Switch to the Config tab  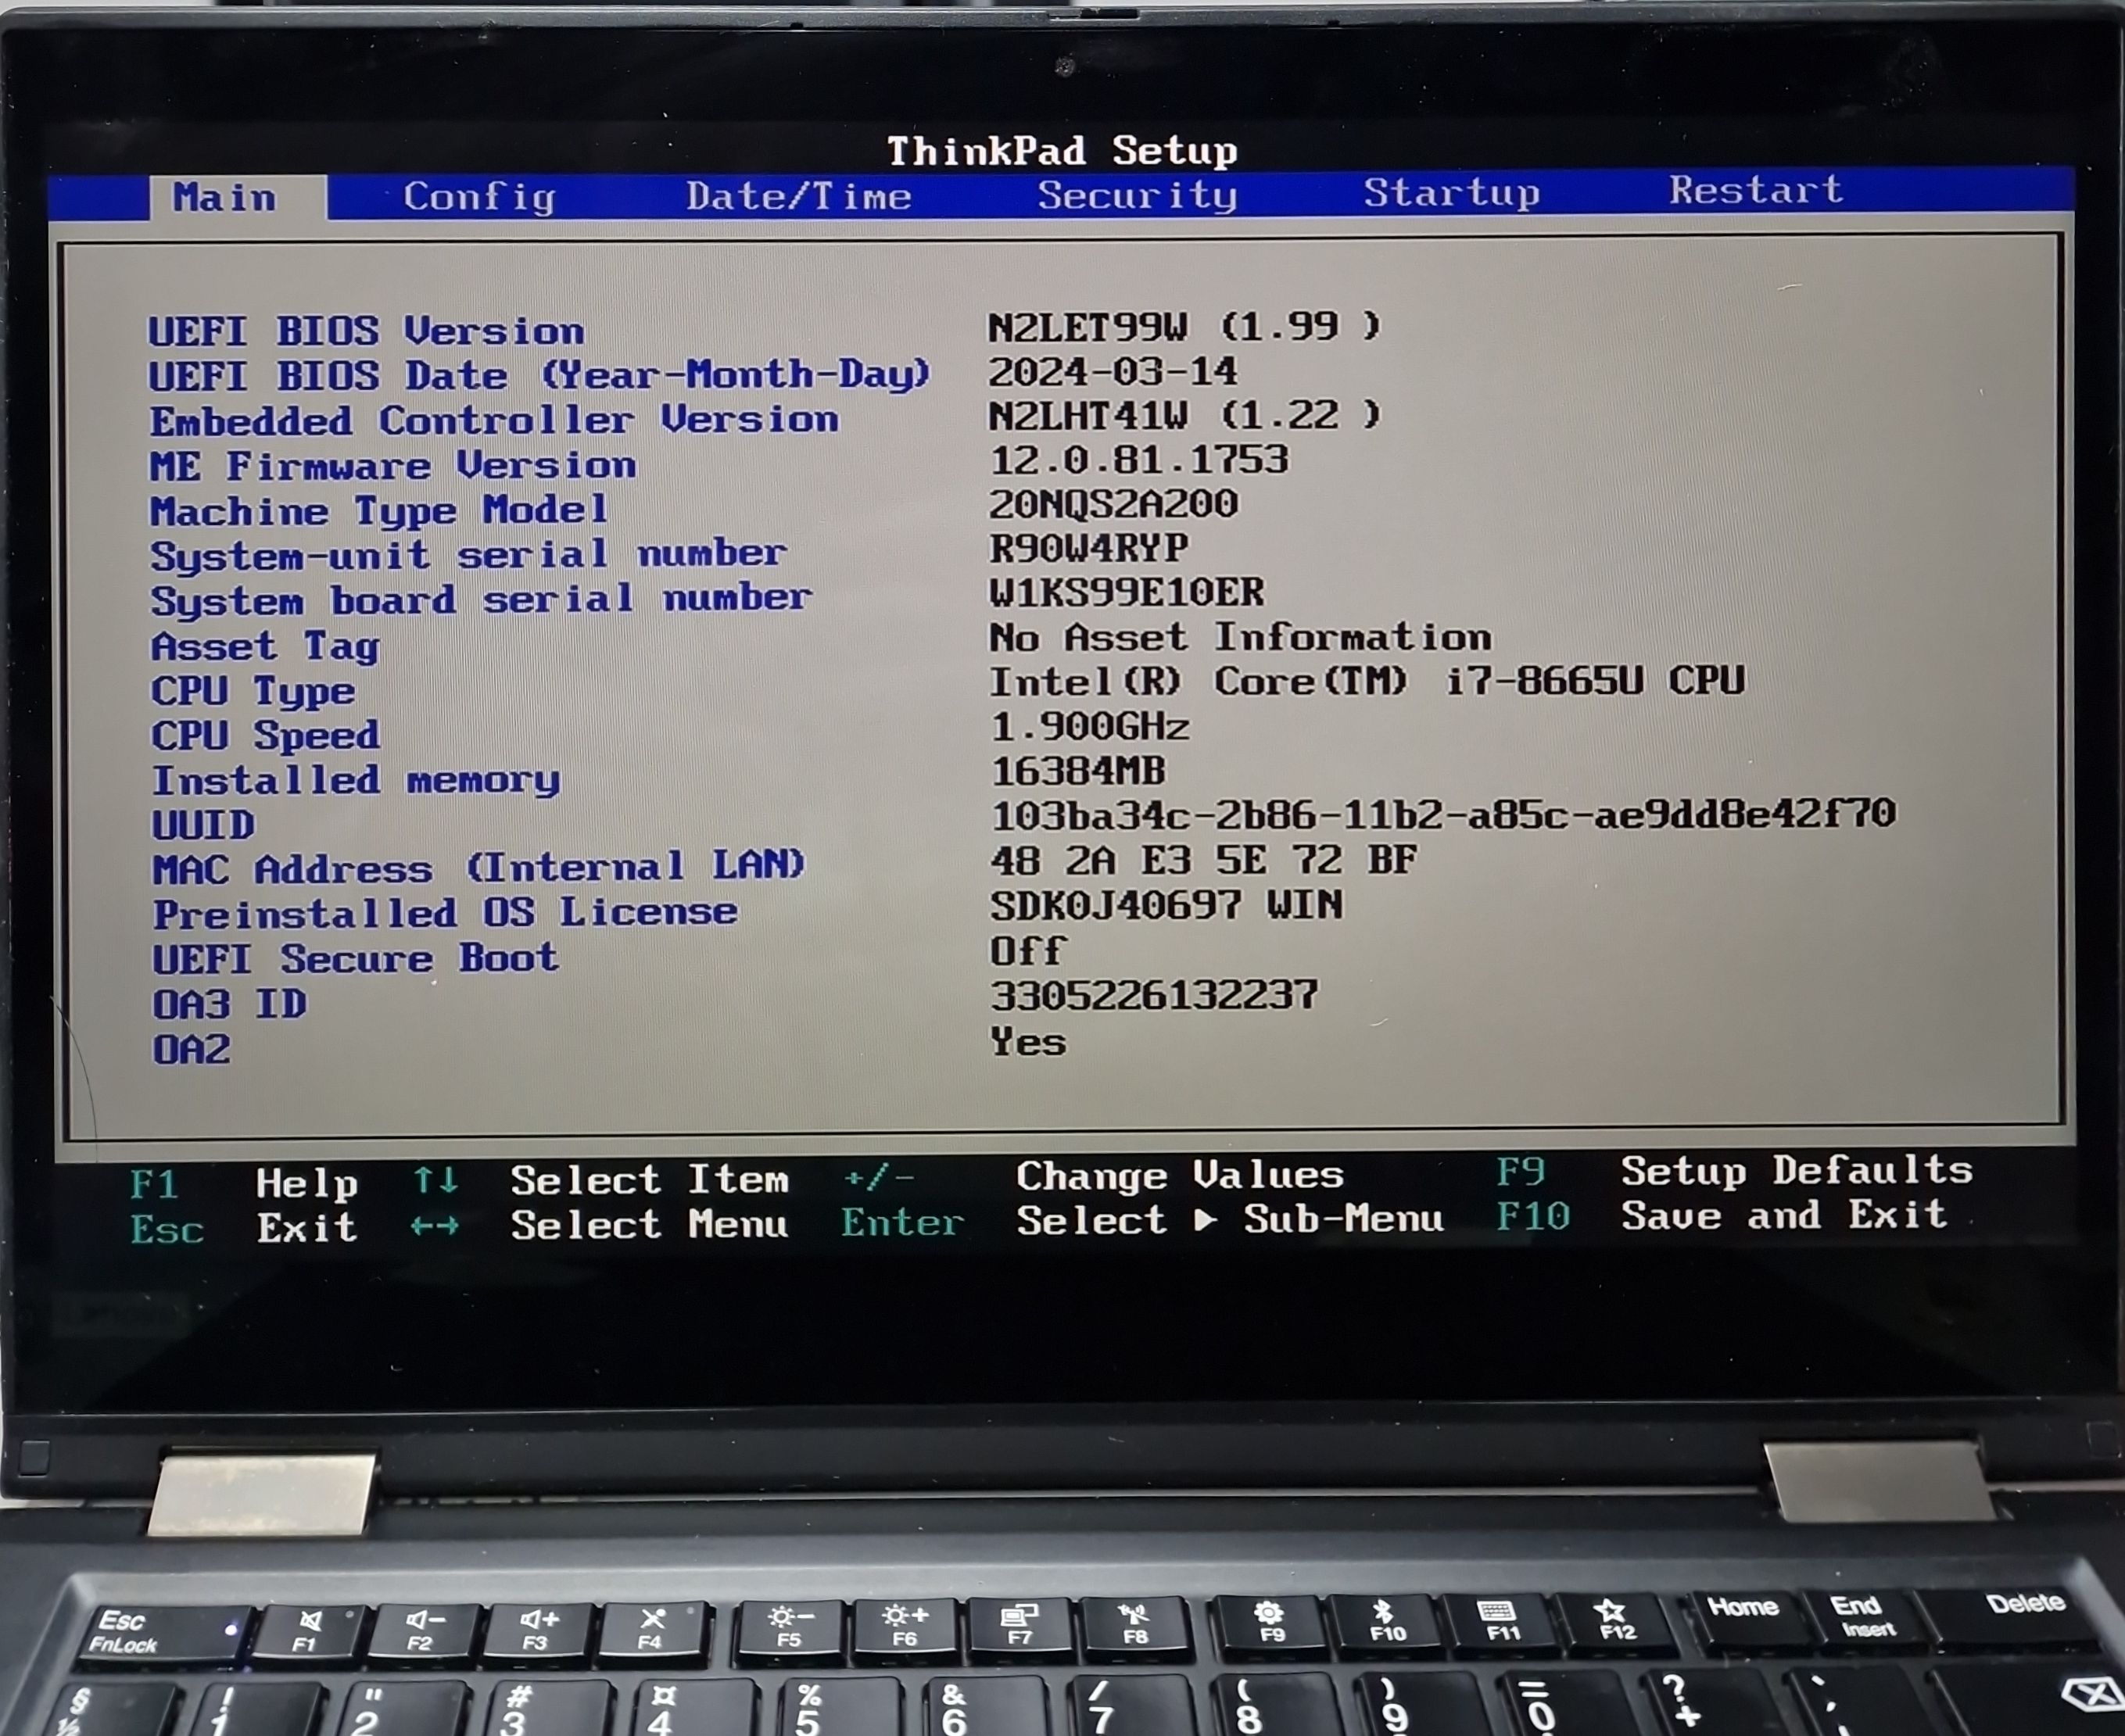[x=479, y=196]
